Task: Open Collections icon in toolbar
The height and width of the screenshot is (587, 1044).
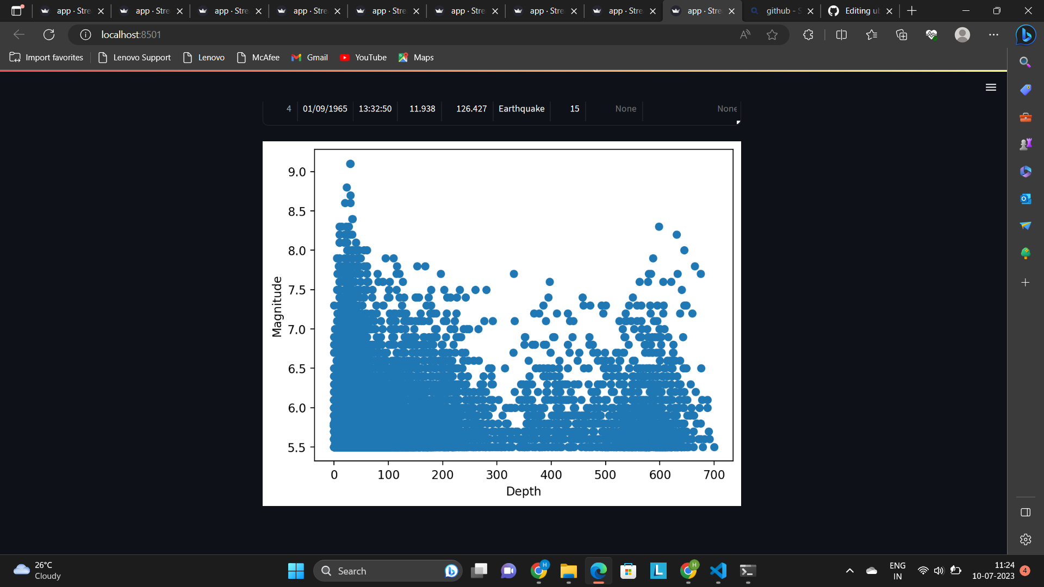Action: coord(902,35)
